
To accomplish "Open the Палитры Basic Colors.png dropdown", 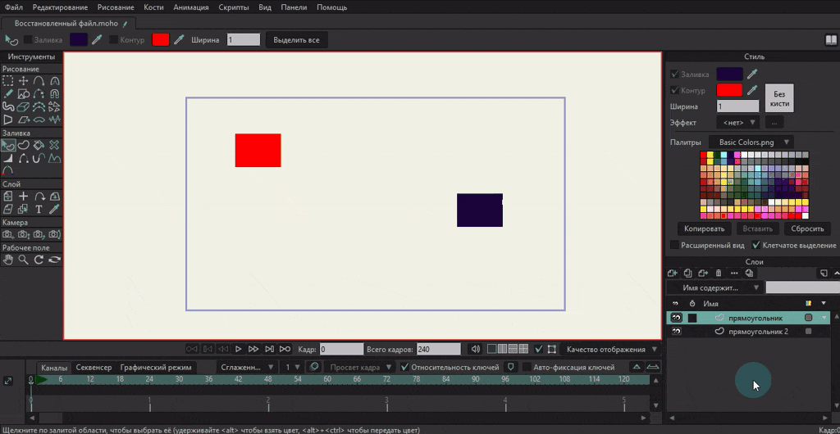I will pyautogui.click(x=751, y=142).
